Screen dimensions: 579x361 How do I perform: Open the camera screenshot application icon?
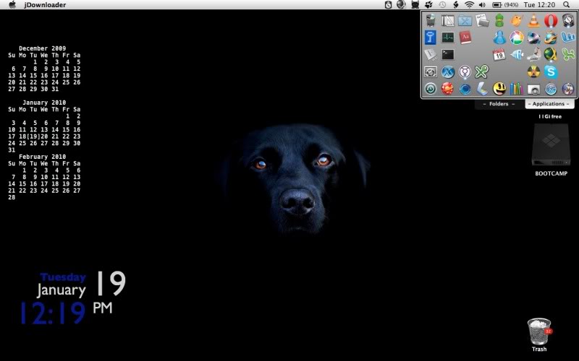point(533,90)
